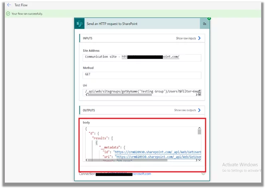The image size is (266, 189).
Task: Click the down arrow of the body scrollbar
Action: (200, 160)
